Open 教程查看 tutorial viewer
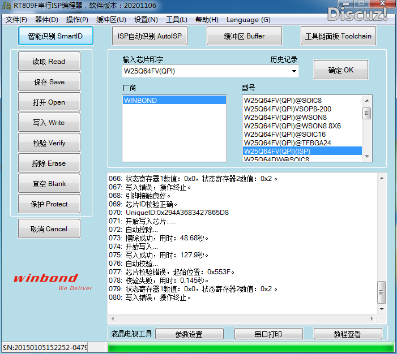Screen dimensions: 397x354 click(x=348, y=334)
